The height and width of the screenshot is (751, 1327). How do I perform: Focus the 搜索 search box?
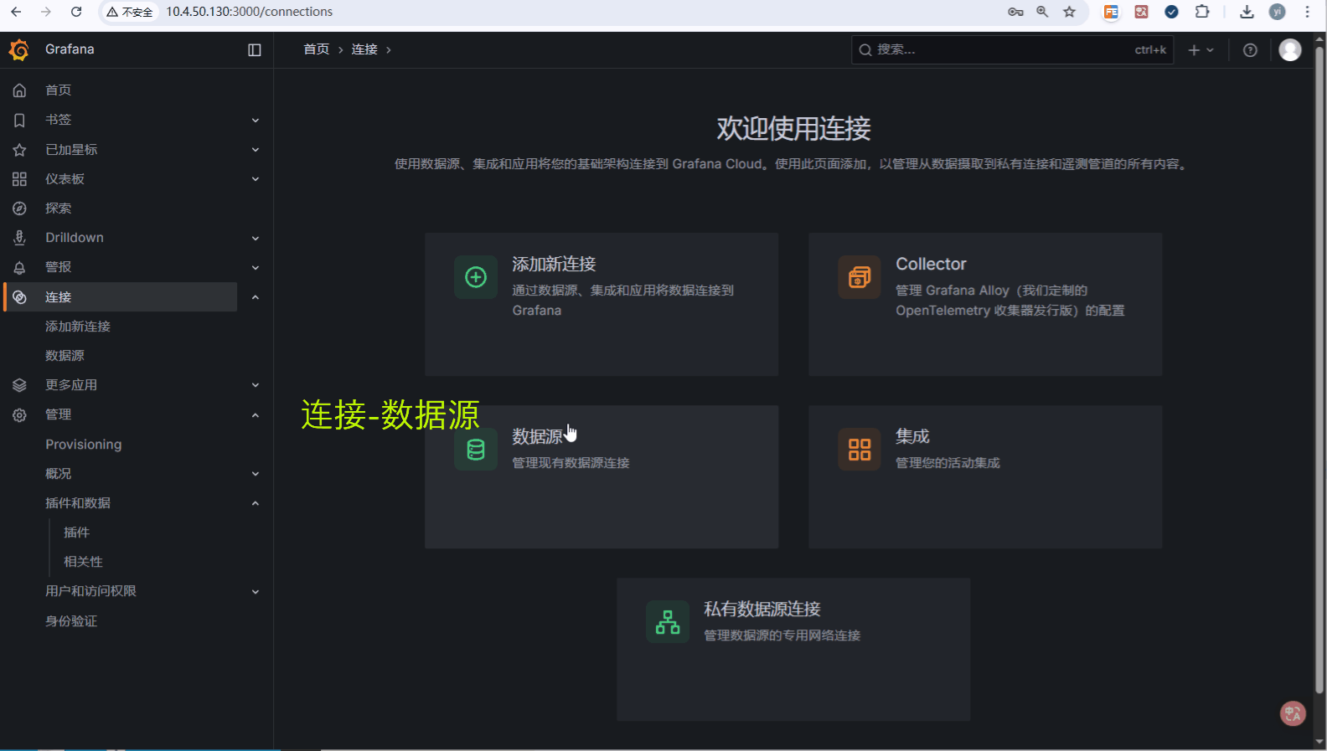(1012, 50)
